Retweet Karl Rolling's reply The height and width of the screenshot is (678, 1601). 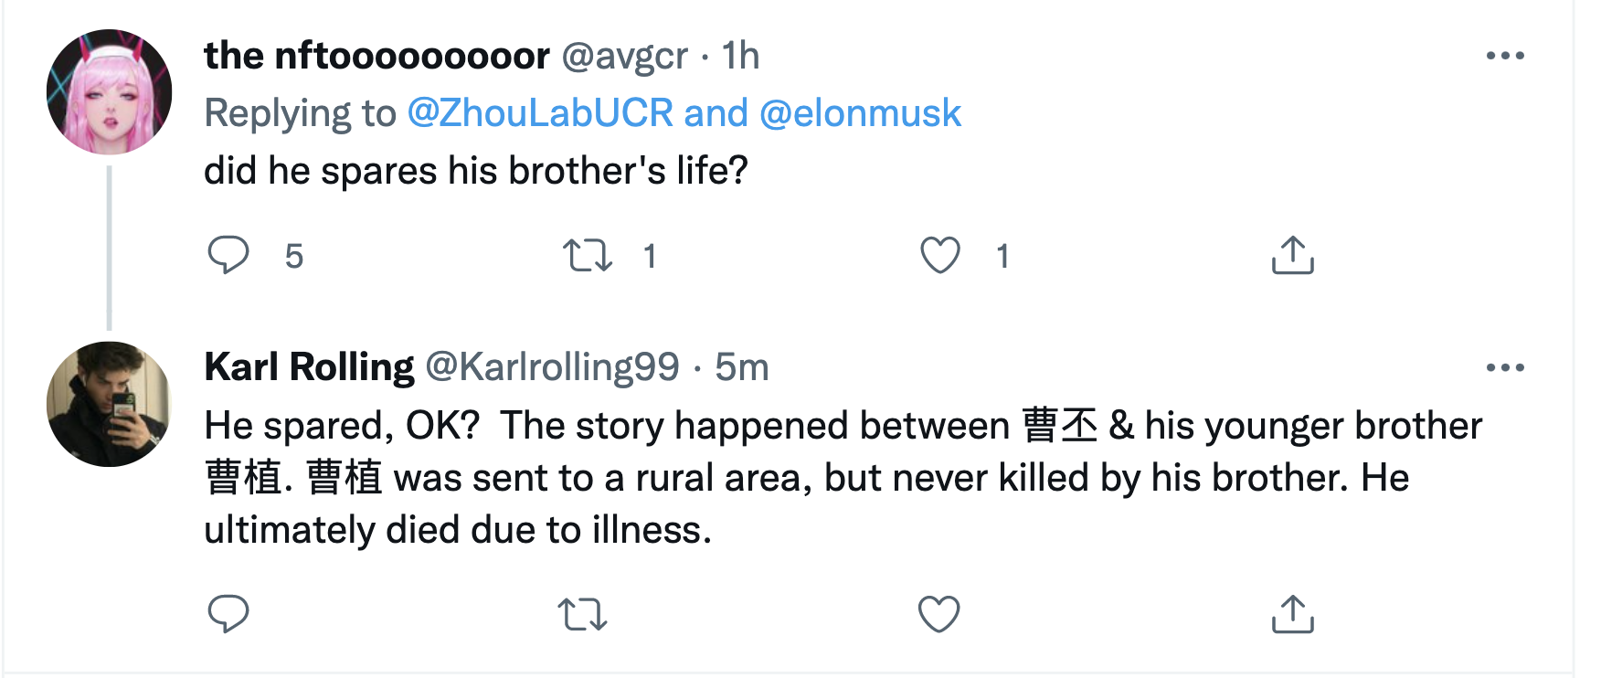click(x=583, y=614)
